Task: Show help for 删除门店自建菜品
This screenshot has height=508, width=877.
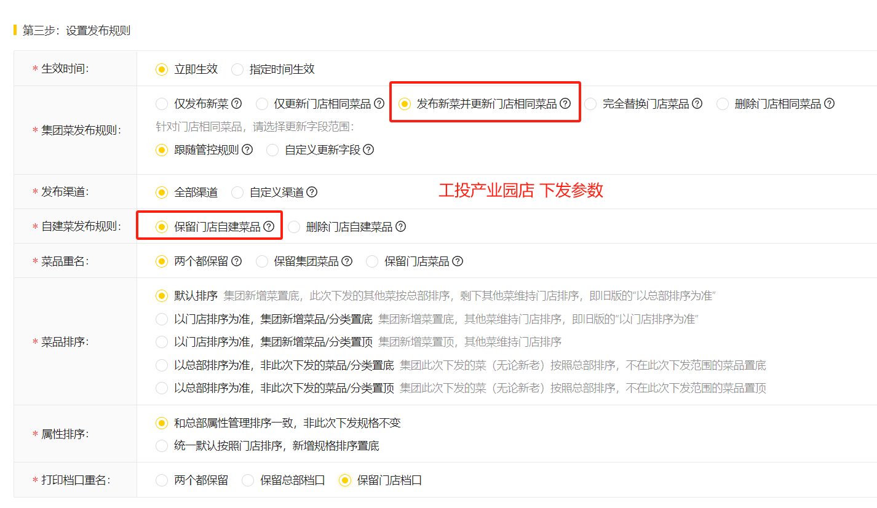Action: [x=400, y=227]
